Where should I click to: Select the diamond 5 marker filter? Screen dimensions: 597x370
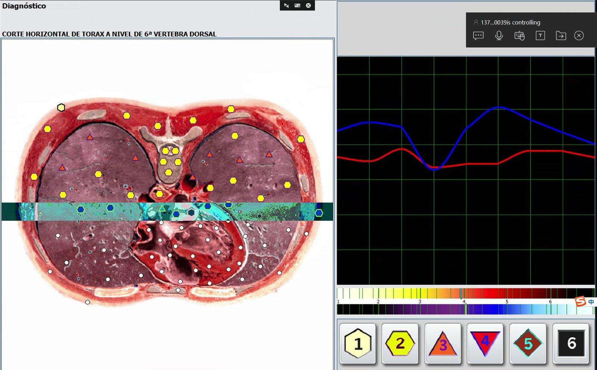pyautogui.click(x=528, y=344)
